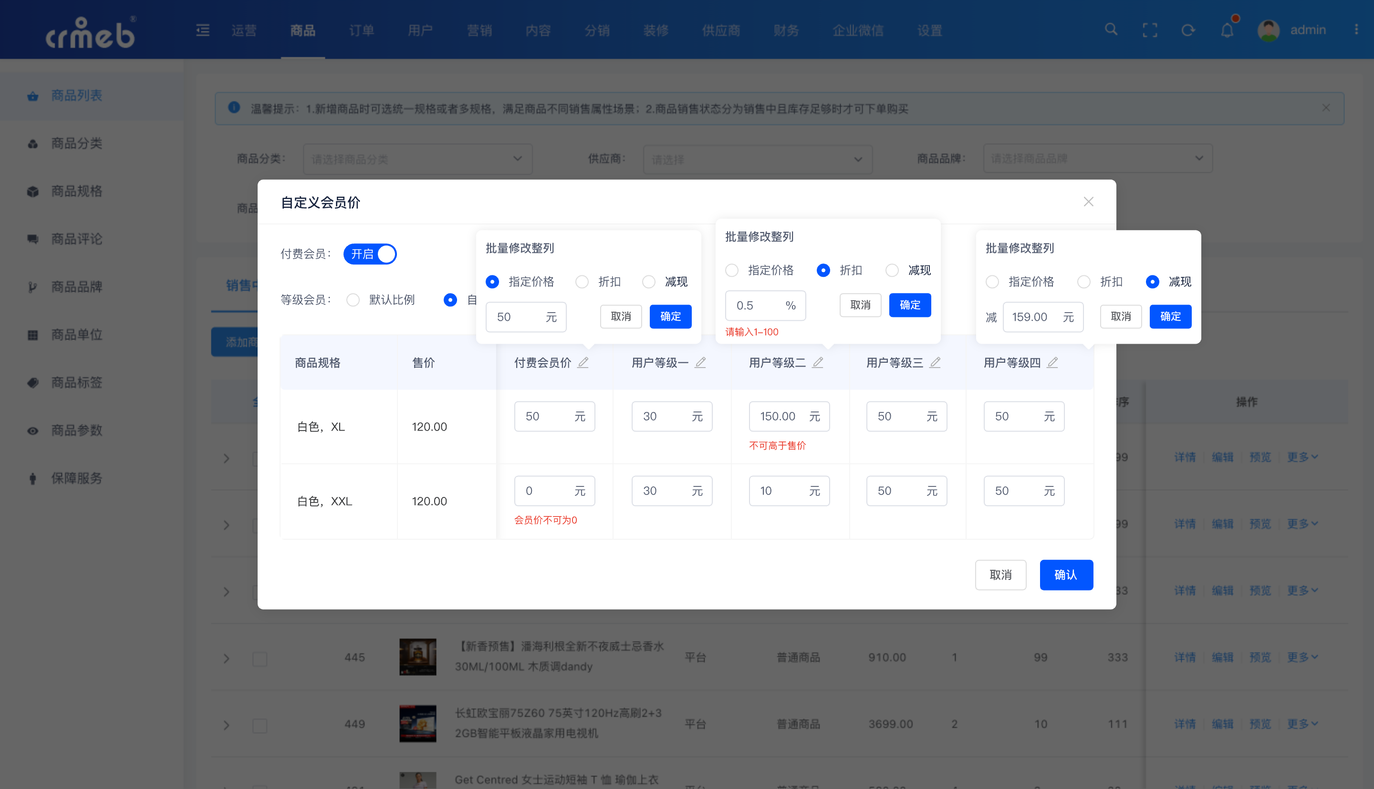Open the 供应商 dropdown
The height and width of the screenshot is (789, 1374).
coord(758,159)
